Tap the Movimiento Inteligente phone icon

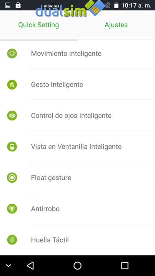point(12,53)
